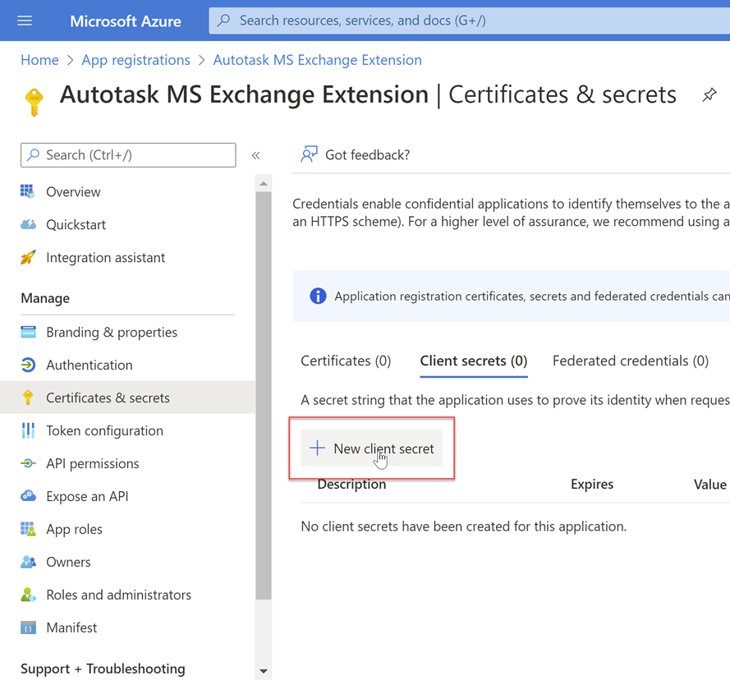Viewport: 730px width, 680px height.
Task: Navigate to App registrations breadcrumb
Action: 135,60
